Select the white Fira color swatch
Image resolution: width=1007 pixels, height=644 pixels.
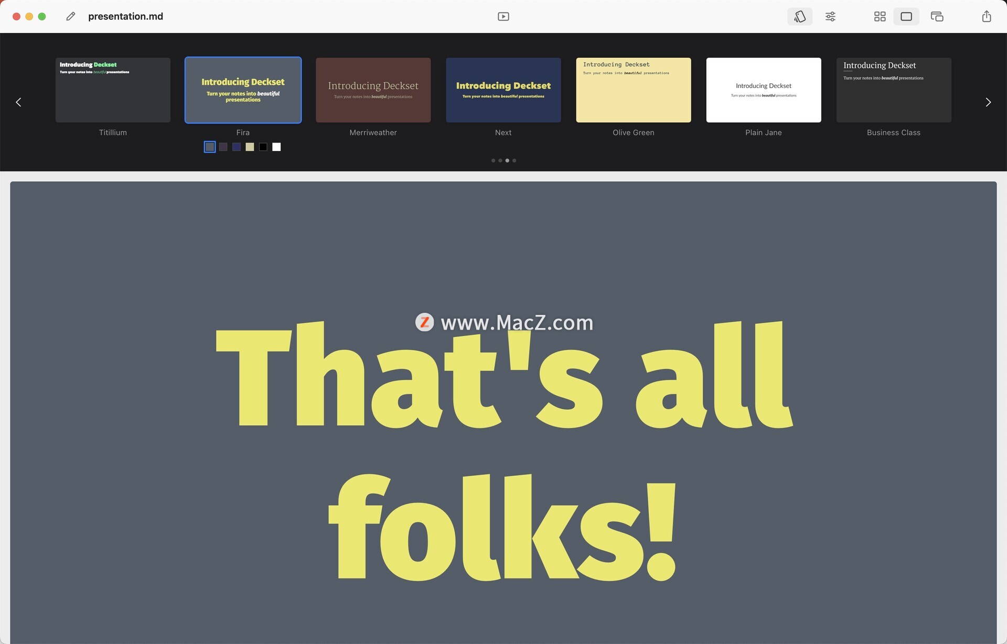tap(276, 147)
